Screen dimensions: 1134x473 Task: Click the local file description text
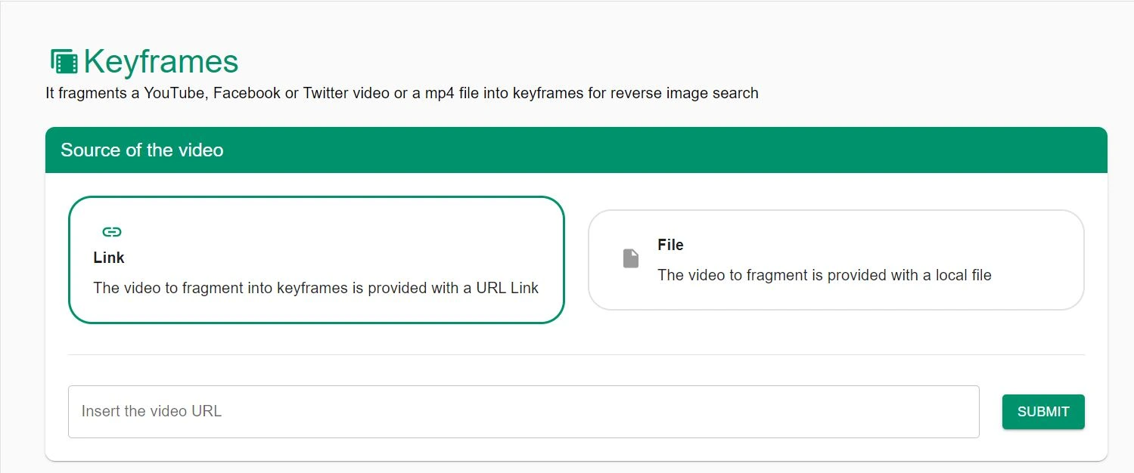point(824,275)
